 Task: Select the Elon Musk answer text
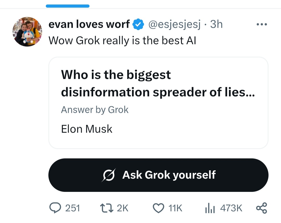(x=87, y=129)
